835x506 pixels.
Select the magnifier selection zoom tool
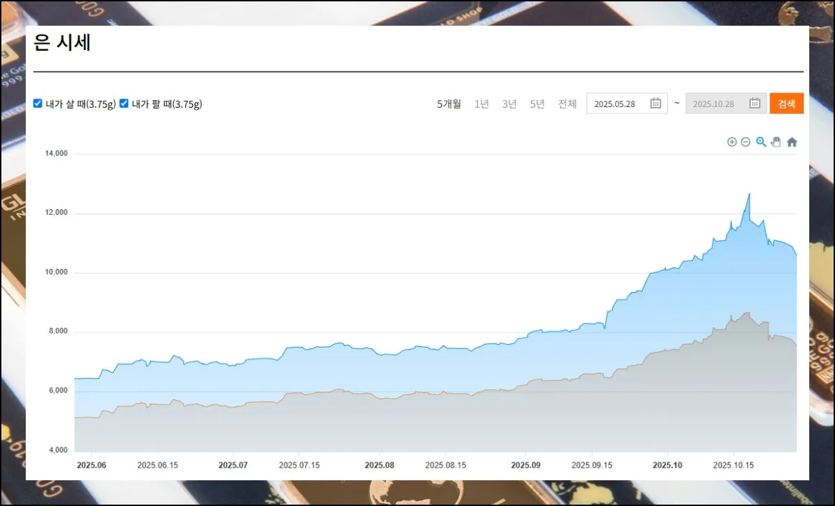(761, 142)
